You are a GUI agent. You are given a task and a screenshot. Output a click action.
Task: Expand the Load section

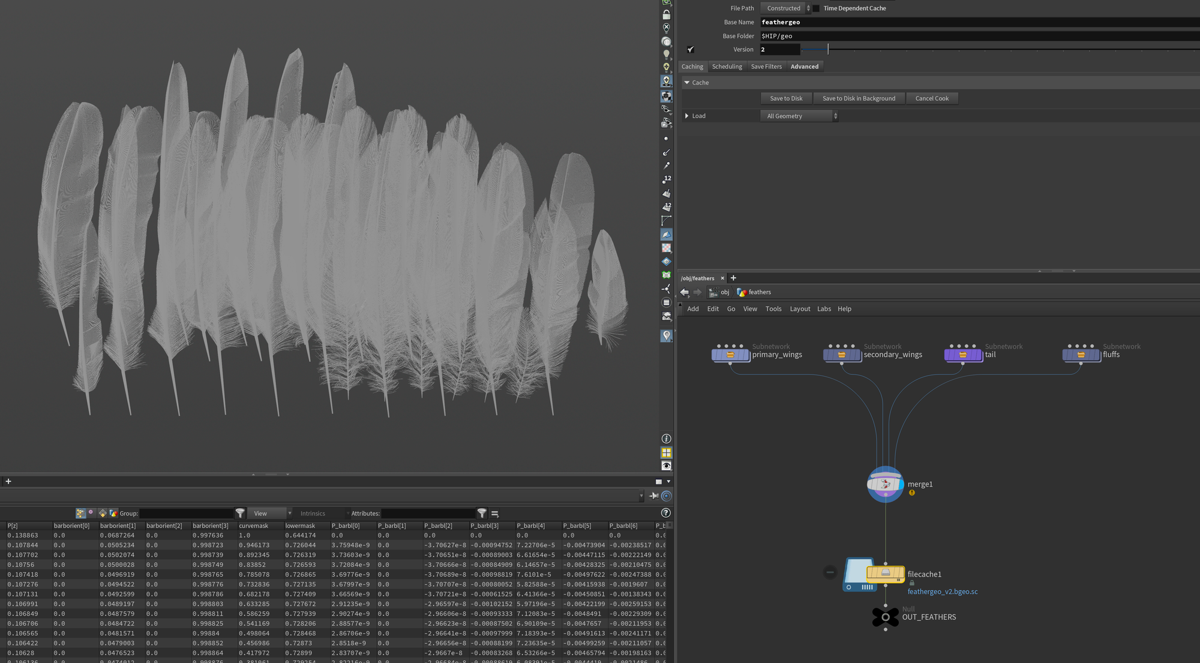[687, 116]
